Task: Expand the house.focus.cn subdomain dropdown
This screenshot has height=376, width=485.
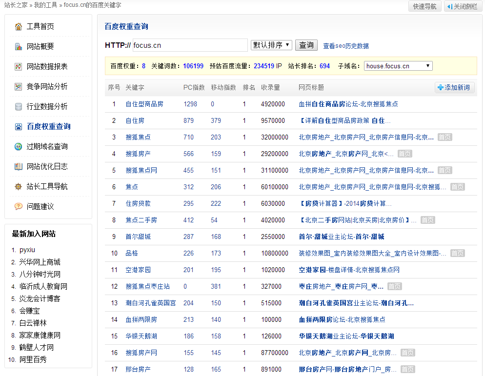Action: (398, 66)
